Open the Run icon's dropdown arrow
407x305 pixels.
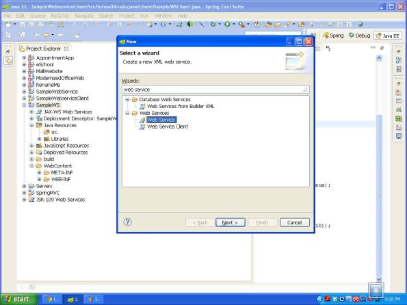[234, 25]
